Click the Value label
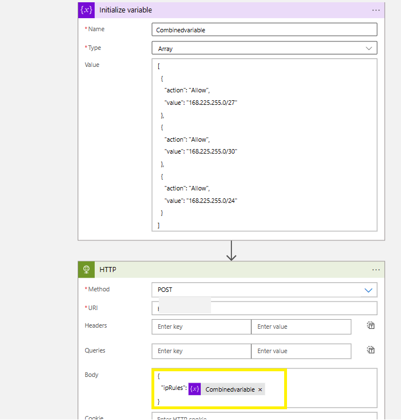 pyautogui.click(x=92, y=65)
